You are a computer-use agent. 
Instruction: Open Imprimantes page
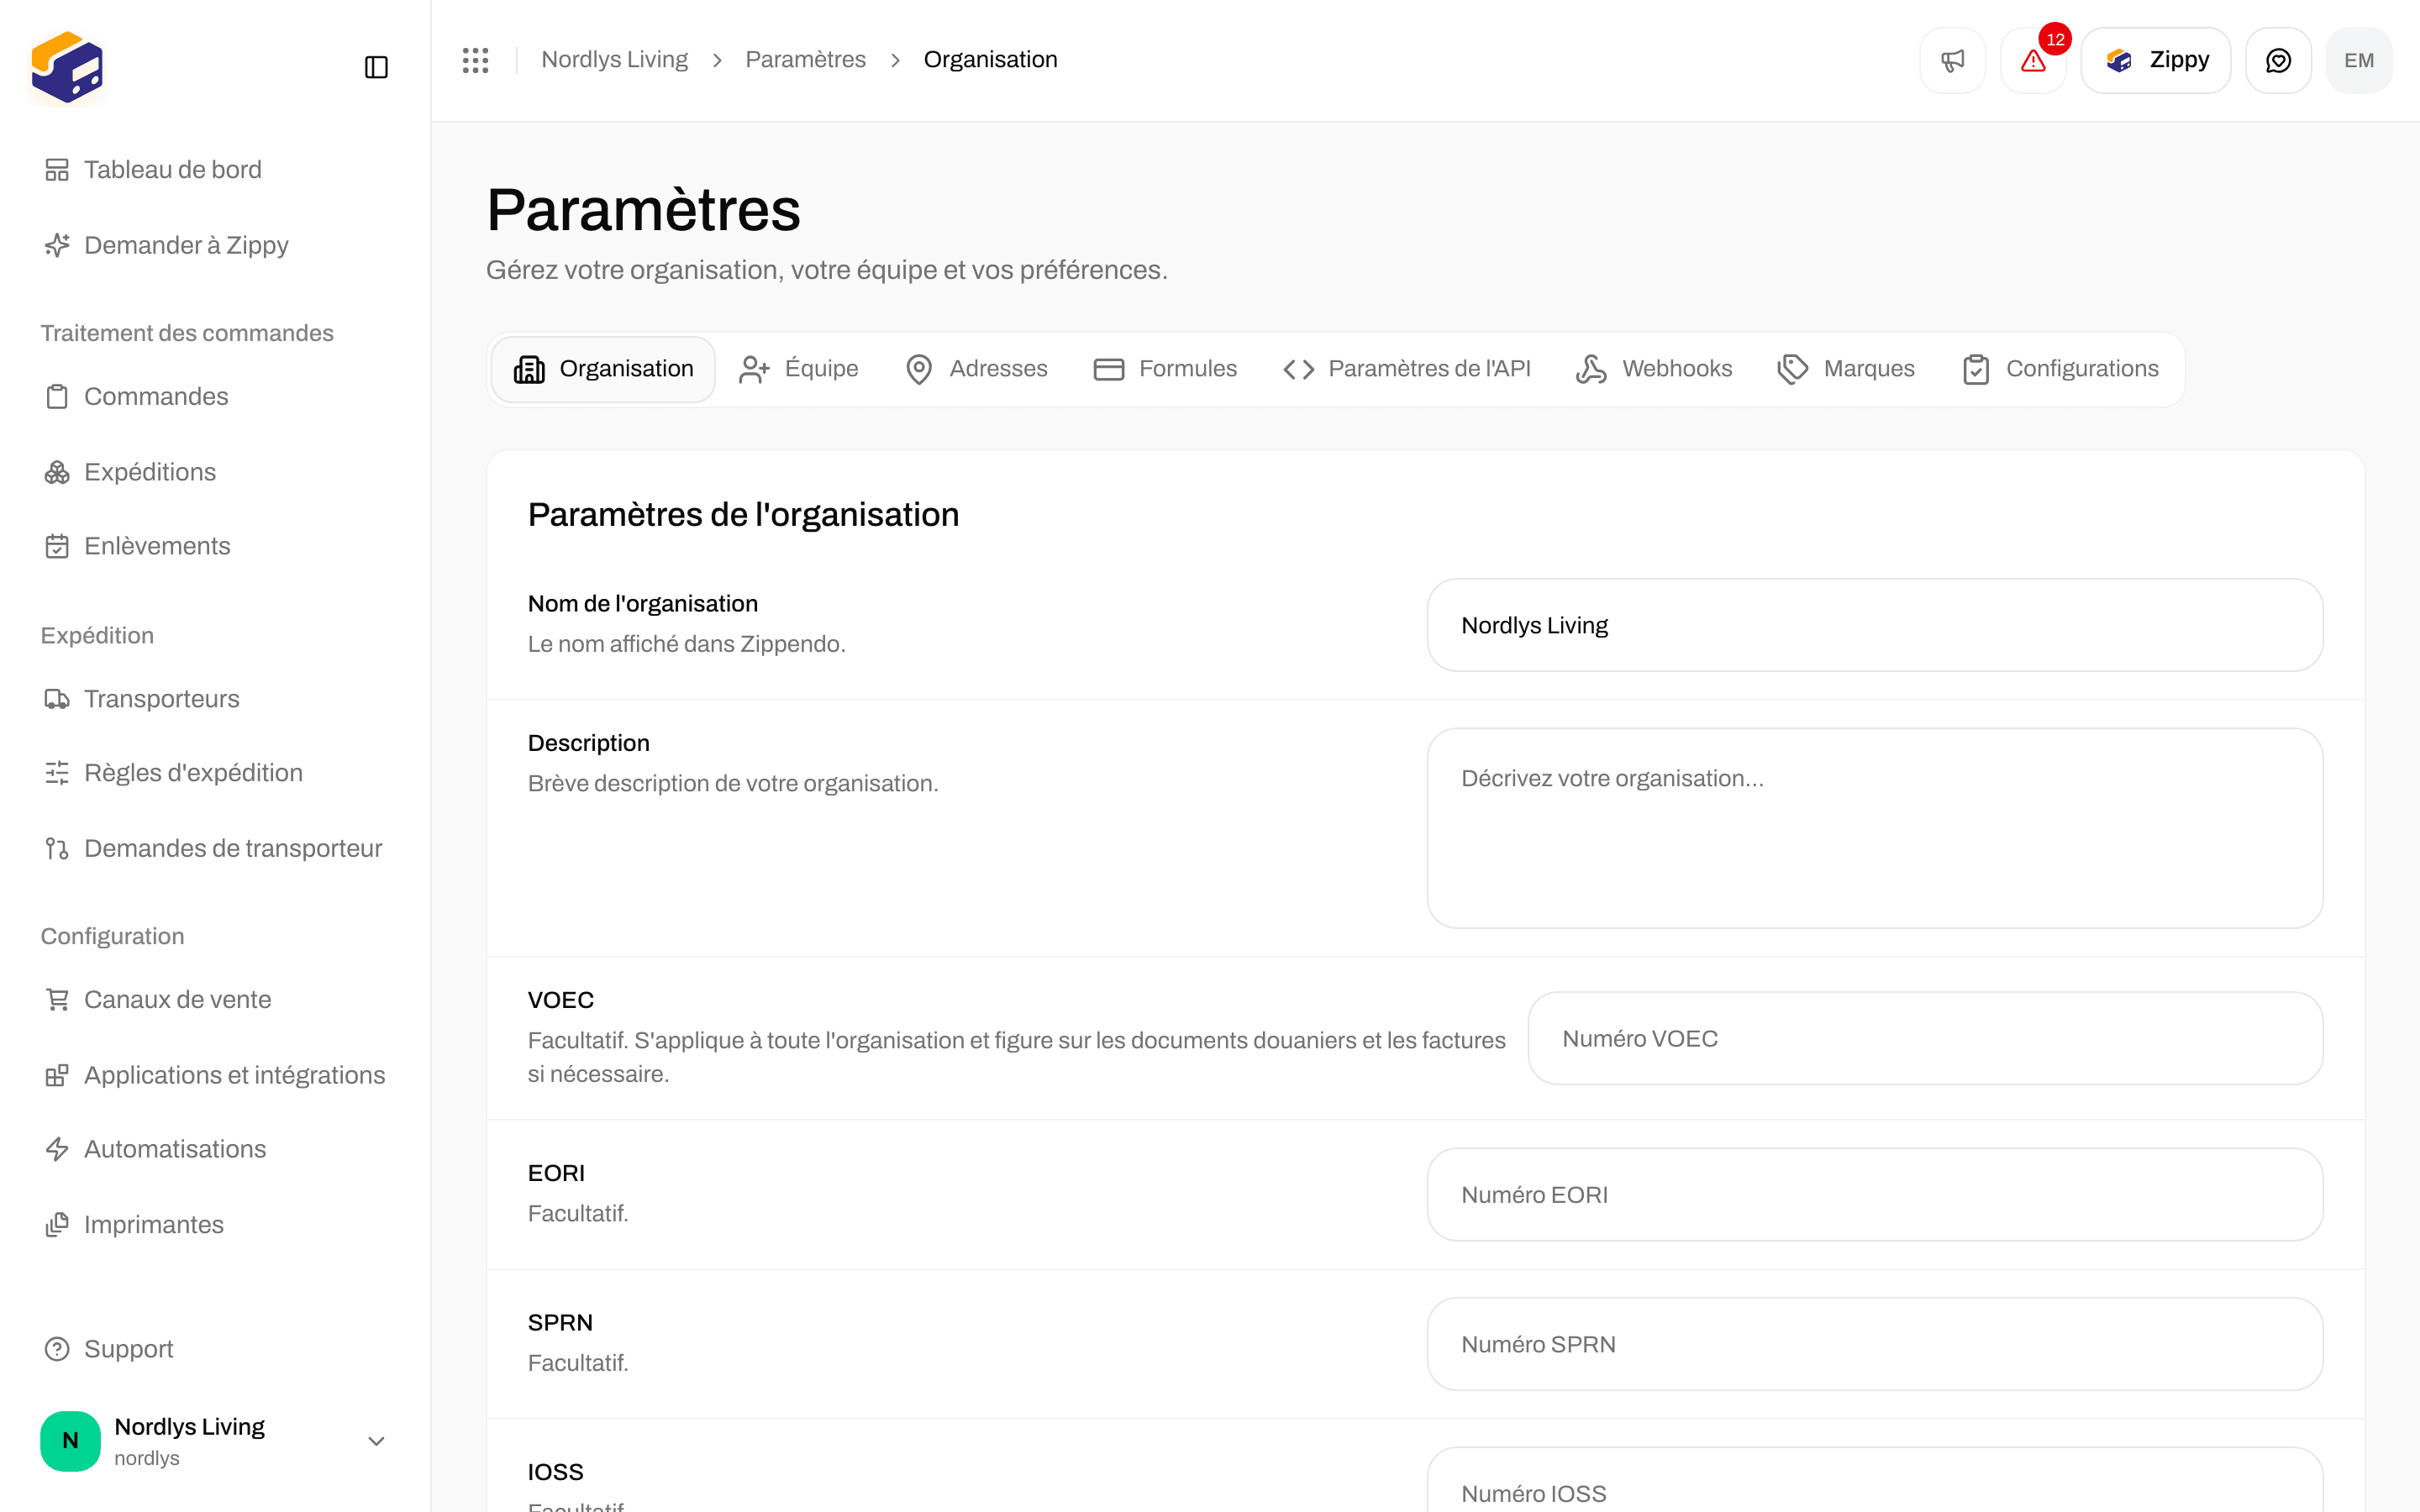(x=214, y=1224)
